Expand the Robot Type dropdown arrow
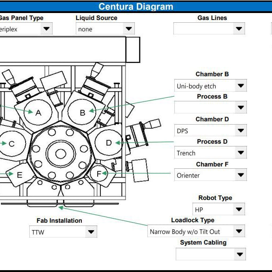Screen dimensions: 272x272 [x=239, y=209]
